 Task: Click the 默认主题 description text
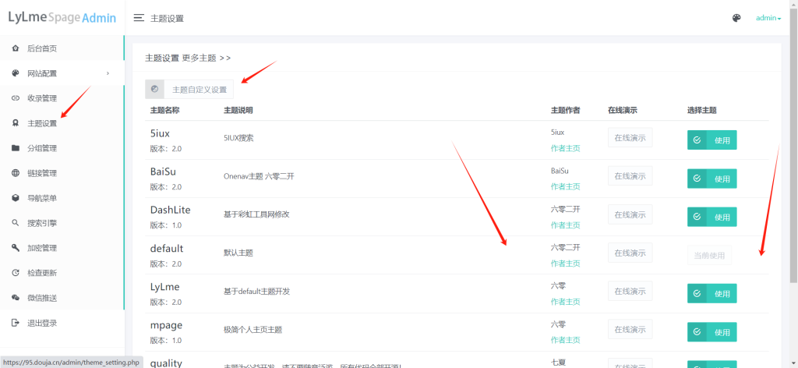[x=238, y=253]
